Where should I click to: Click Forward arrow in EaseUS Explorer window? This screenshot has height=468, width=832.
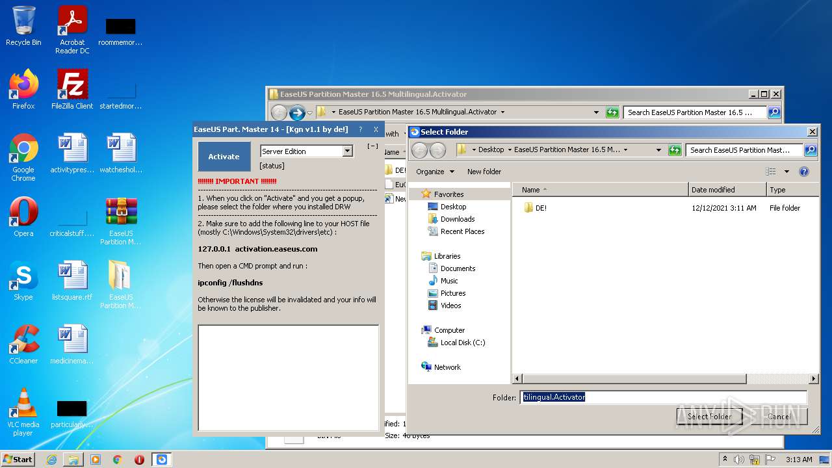tap(297, 112)
